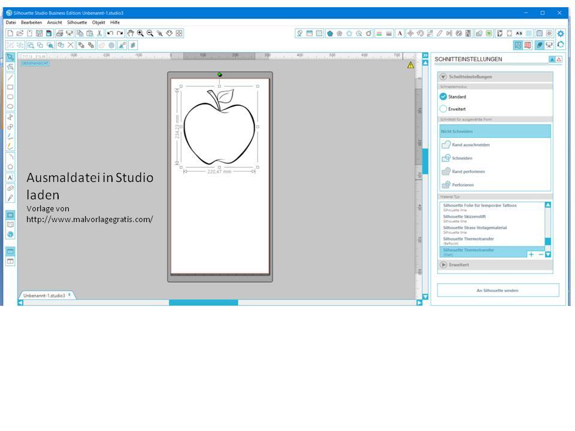
Task: Open the Objekt menu
Action: click(99, 22)
